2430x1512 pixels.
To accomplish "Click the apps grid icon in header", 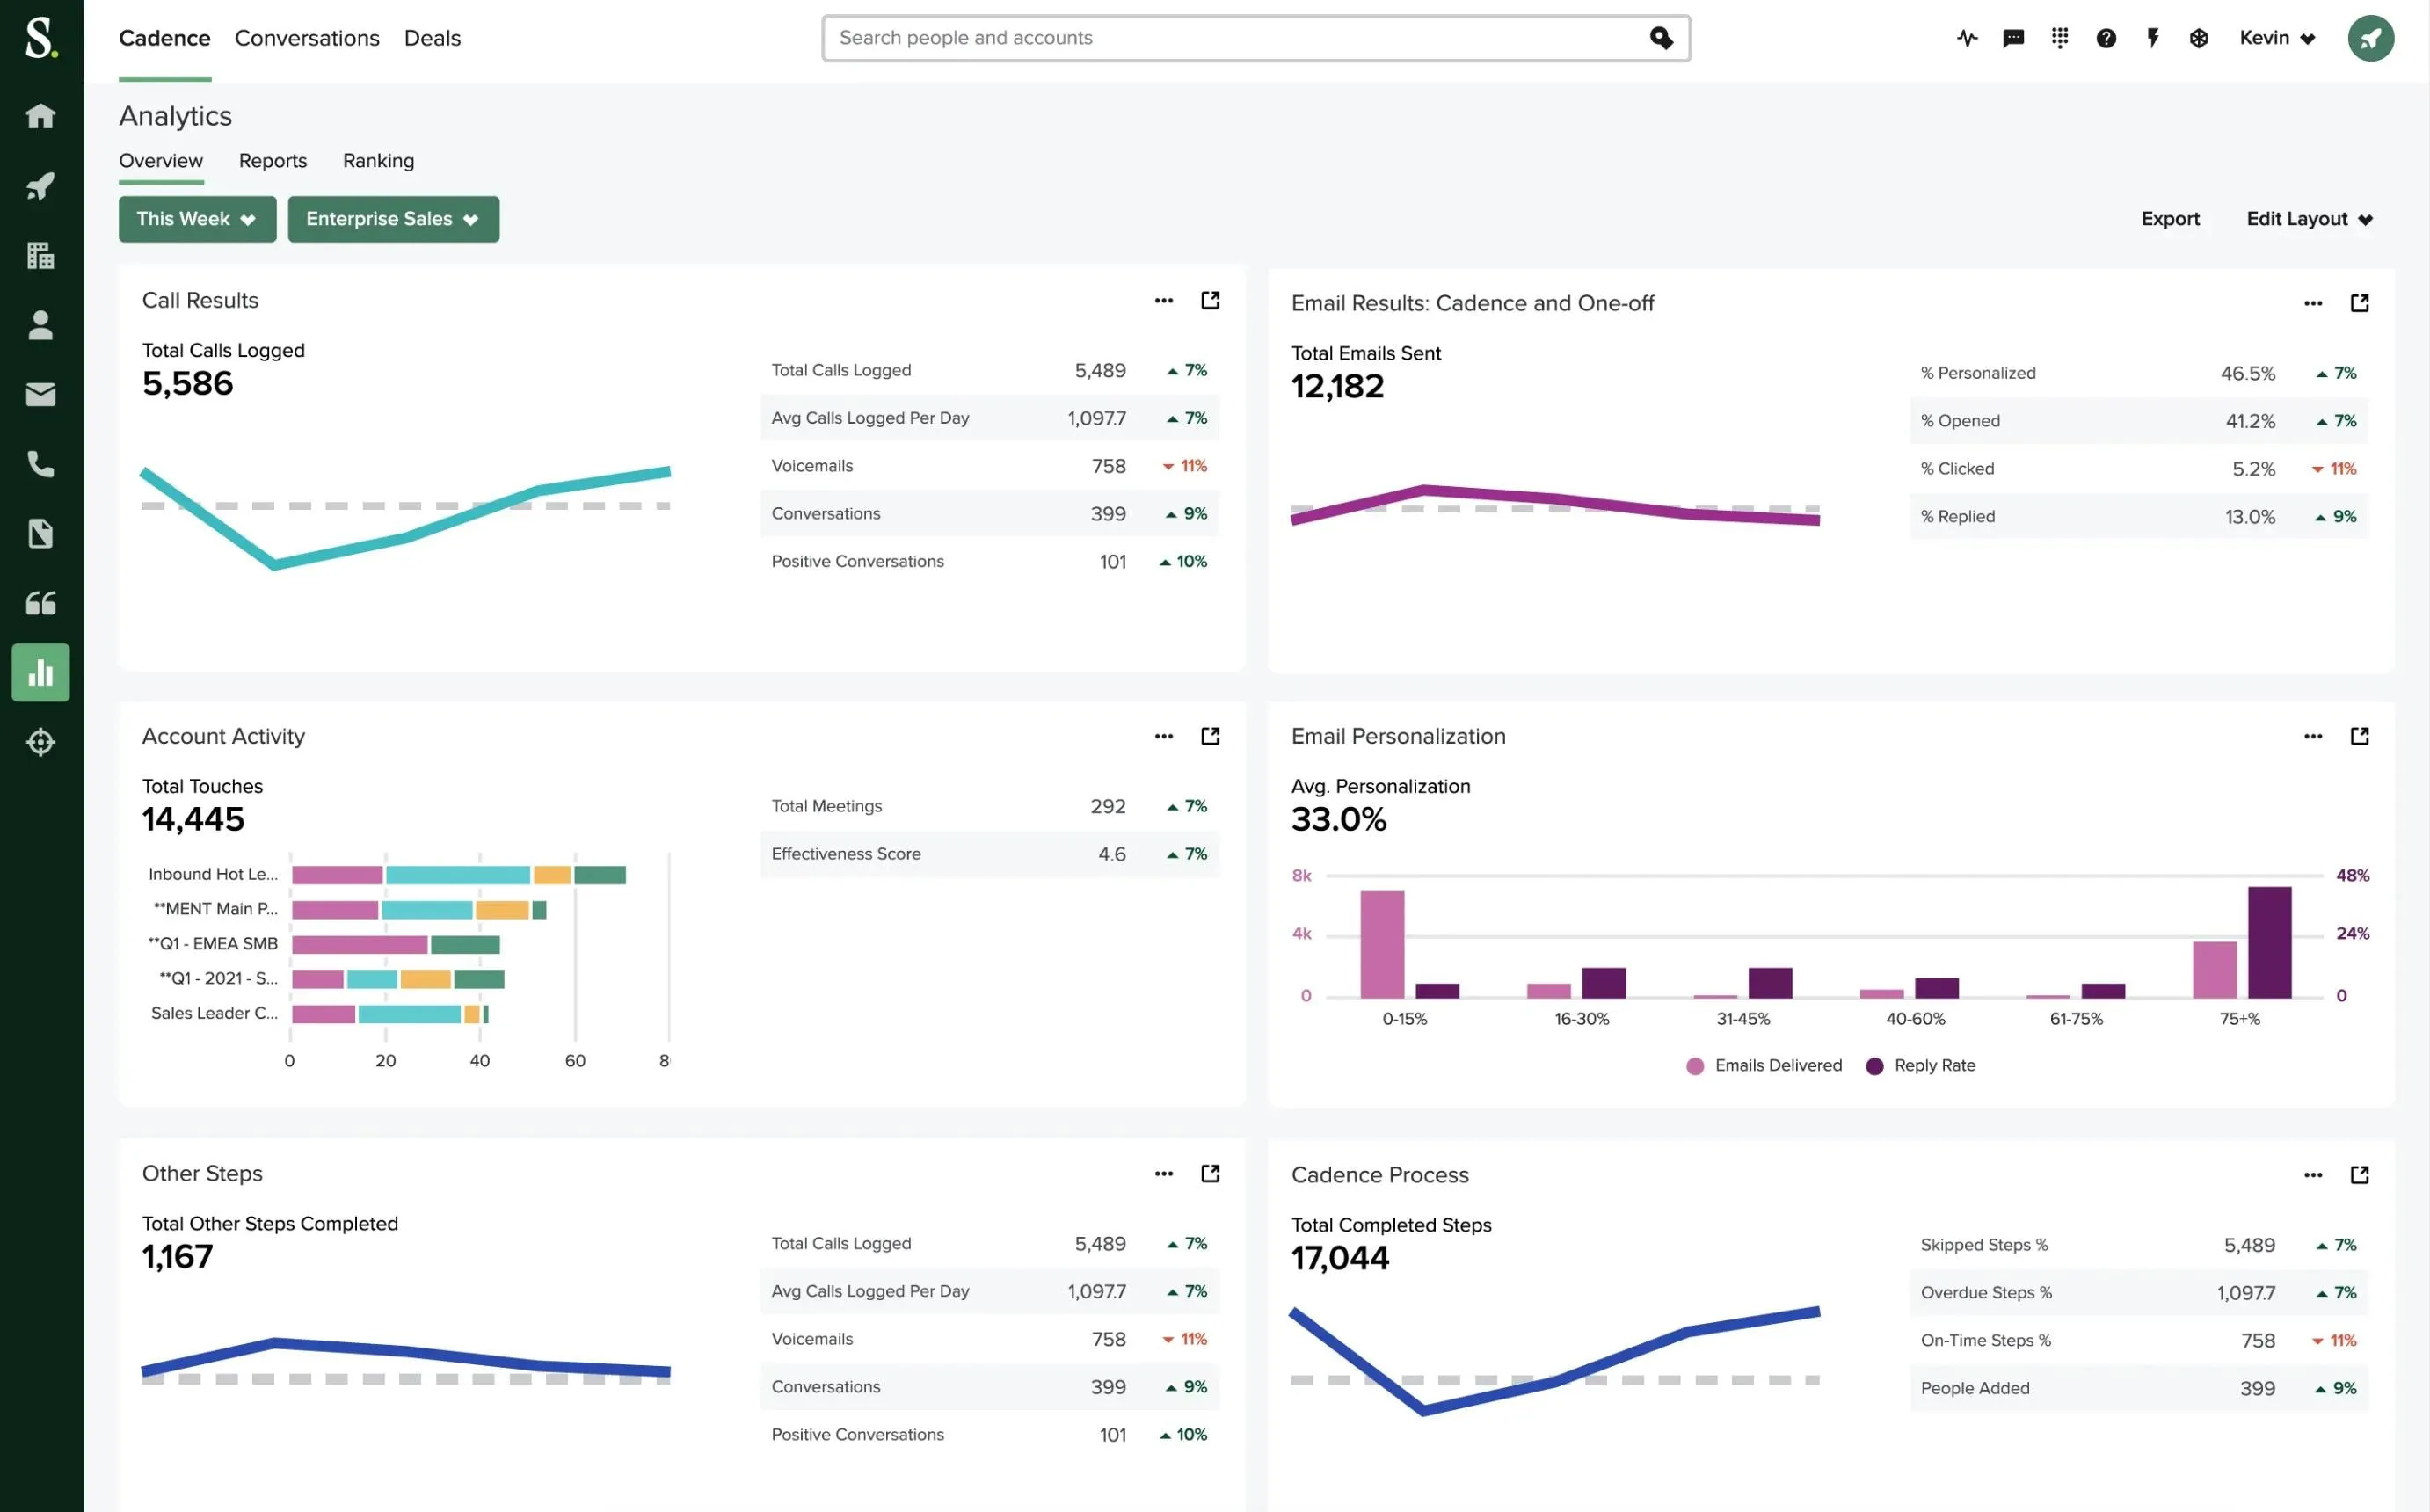I will click(x=2060, y=38).
